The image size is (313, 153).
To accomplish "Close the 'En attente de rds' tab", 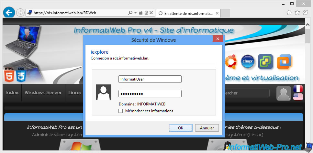I will [x=217, y=13].
